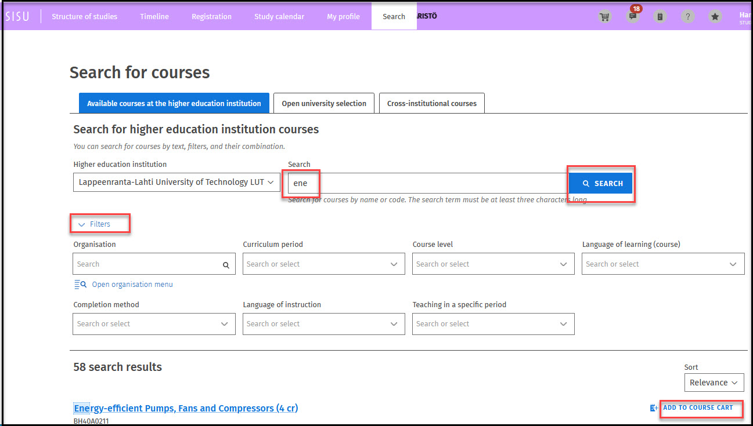Select Cross-institutional courses tab
This screenshot has width=753, height=426.
point(431,104)
